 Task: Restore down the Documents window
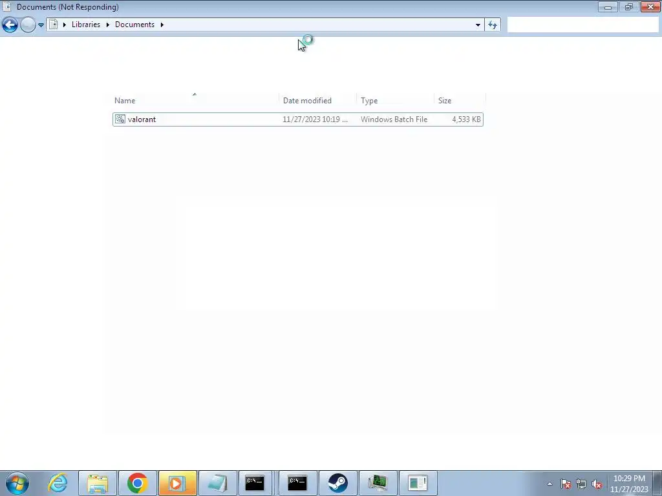point(628,6)
